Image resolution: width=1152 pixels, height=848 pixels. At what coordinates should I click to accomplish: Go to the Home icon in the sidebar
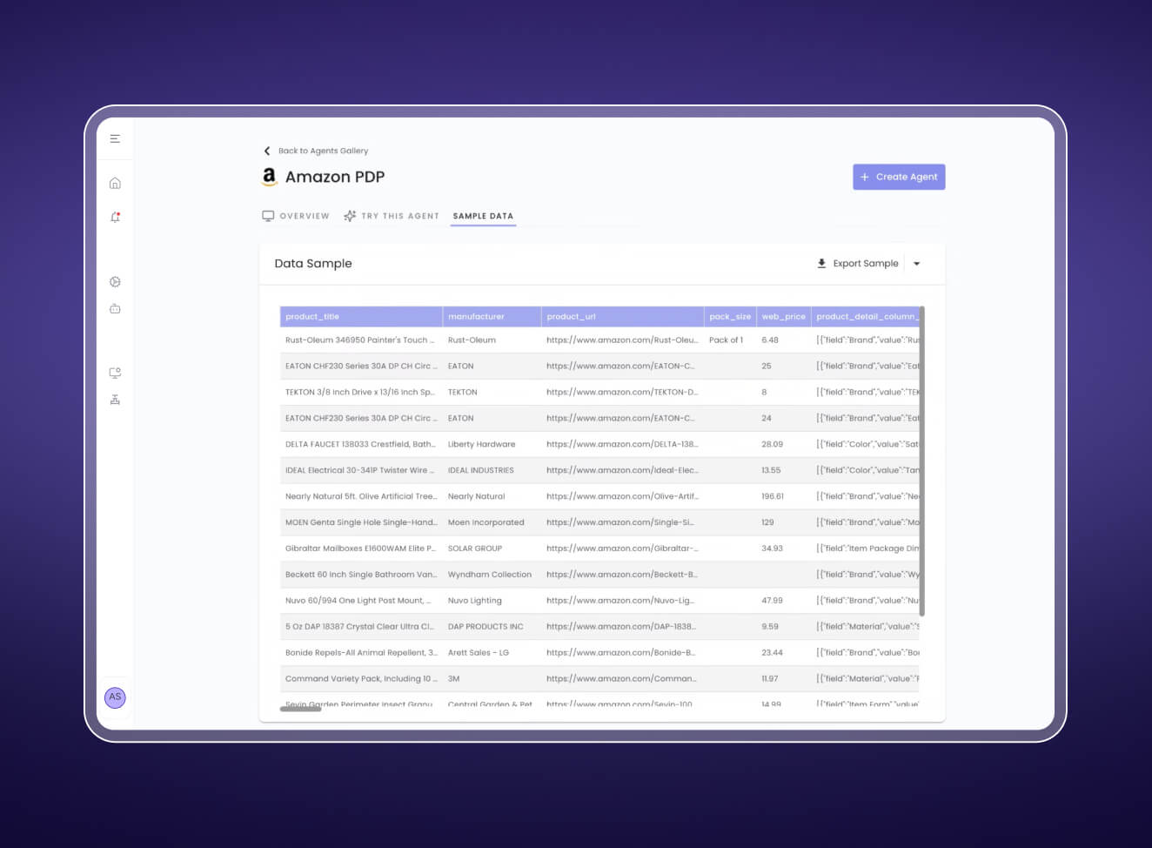coord(115,183)
